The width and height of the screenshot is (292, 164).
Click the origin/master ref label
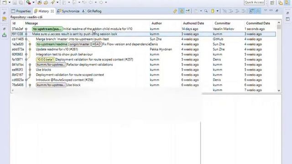point(80,44)
